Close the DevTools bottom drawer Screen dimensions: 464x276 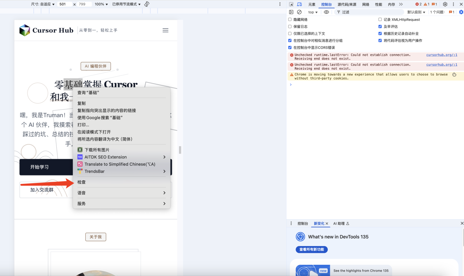pos(462,223)
